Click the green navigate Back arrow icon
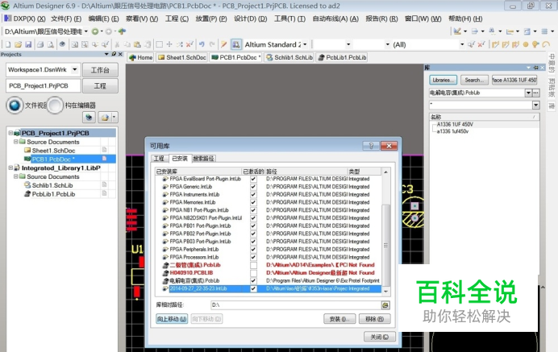This screenshot has width=558, height=352. pos(95,31)
